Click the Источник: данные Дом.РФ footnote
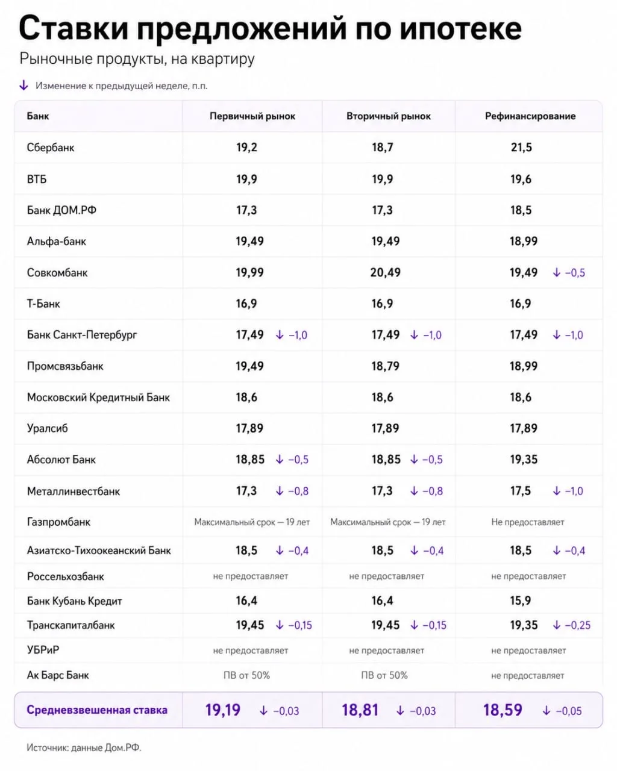 tap(84, 748)
